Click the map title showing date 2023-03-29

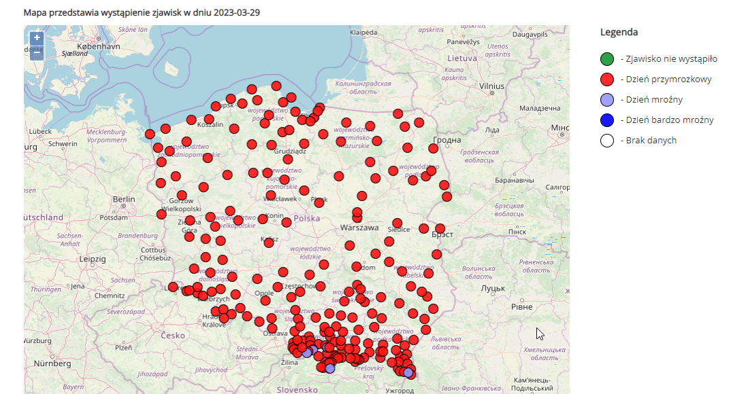coord(141,13)
